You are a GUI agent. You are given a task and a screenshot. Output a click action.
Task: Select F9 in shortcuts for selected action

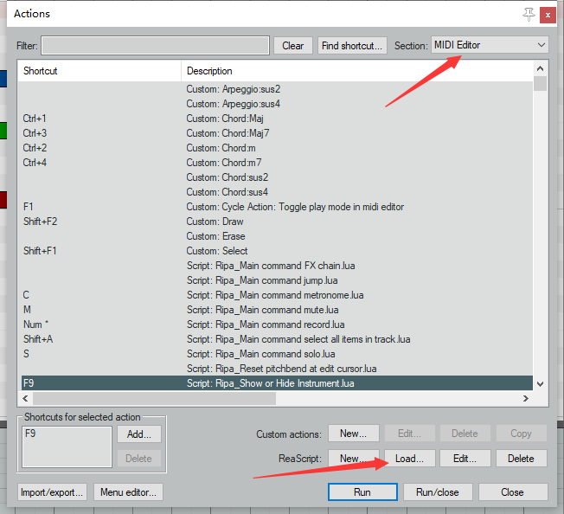30,434
